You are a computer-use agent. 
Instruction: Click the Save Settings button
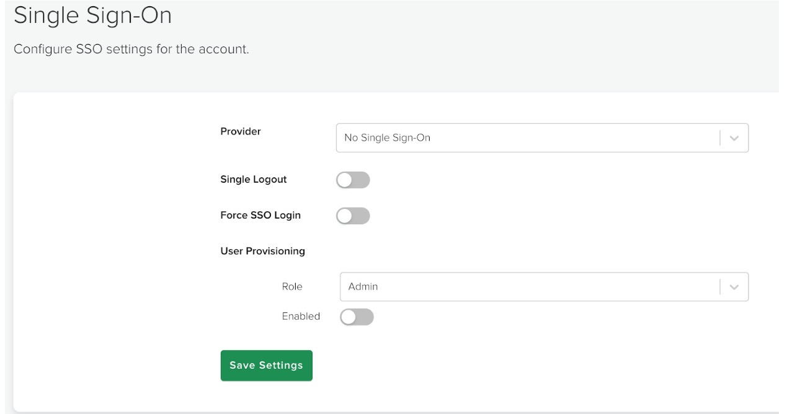(x=266, y=365)
